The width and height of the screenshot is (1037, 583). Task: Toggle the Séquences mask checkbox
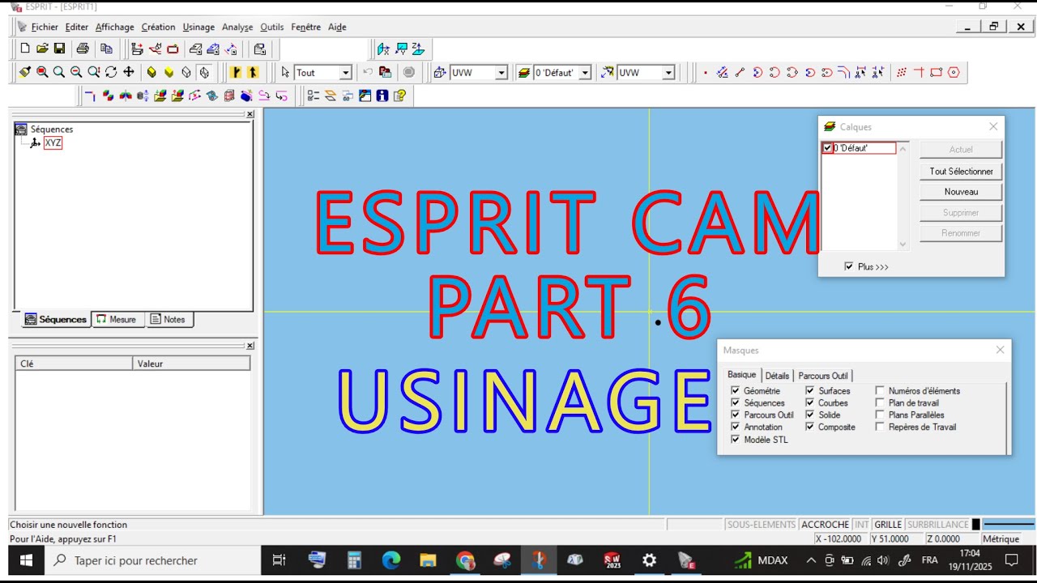click(x=736, y=403)
